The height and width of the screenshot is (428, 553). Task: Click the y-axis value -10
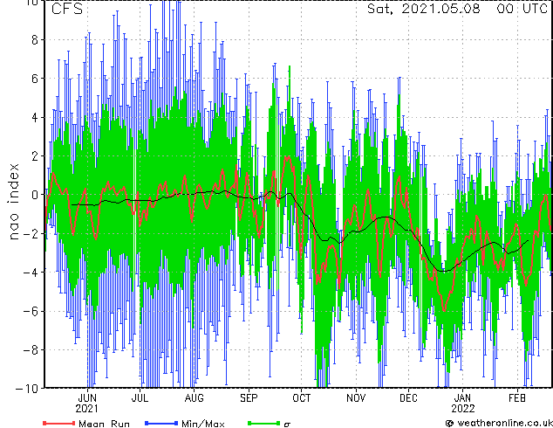27,388
